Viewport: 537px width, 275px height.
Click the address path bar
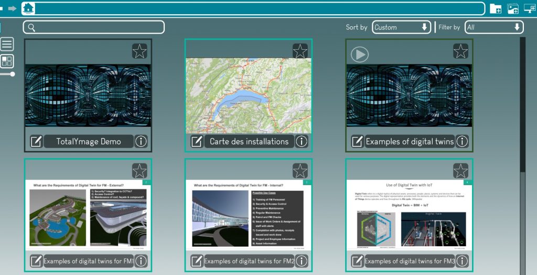coord(253,8)
